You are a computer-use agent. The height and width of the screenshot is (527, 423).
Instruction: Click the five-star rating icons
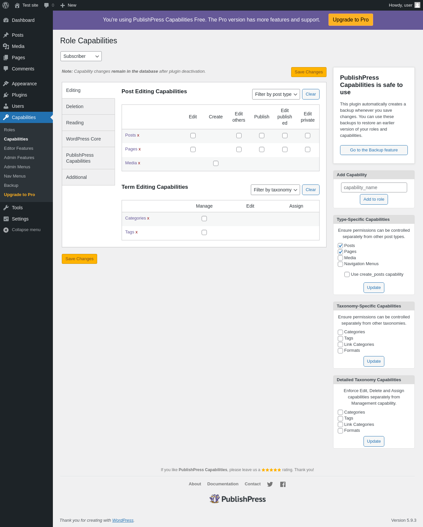(271, 470)
